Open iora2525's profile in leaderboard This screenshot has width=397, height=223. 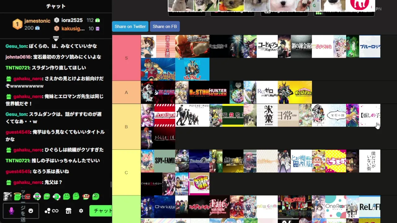pos(72,20)
